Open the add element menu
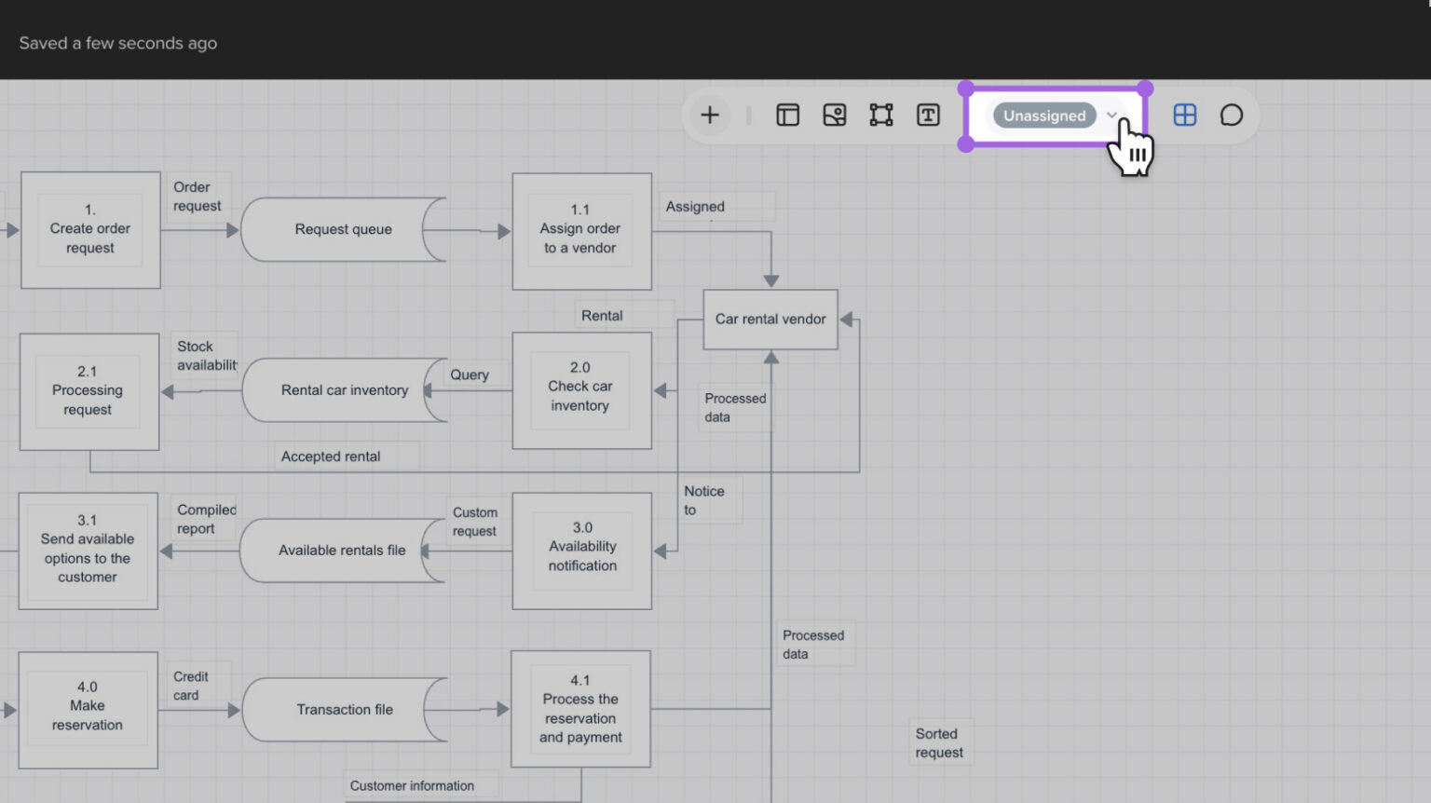1431x803 pixels. tap(709, 115)
